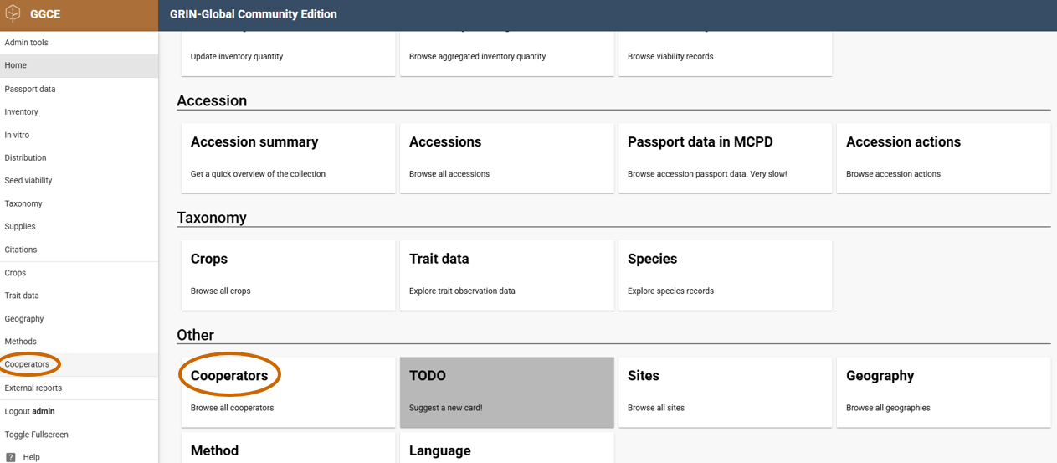Open the Trait data card
This screenshot has width=1057, height=463.
tap(506, 275)
